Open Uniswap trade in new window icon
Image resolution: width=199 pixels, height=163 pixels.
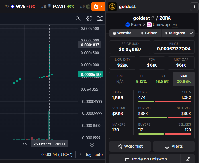tap(188, 159)
